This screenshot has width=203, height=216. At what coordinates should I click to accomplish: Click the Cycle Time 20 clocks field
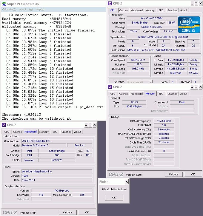[164, 142]
